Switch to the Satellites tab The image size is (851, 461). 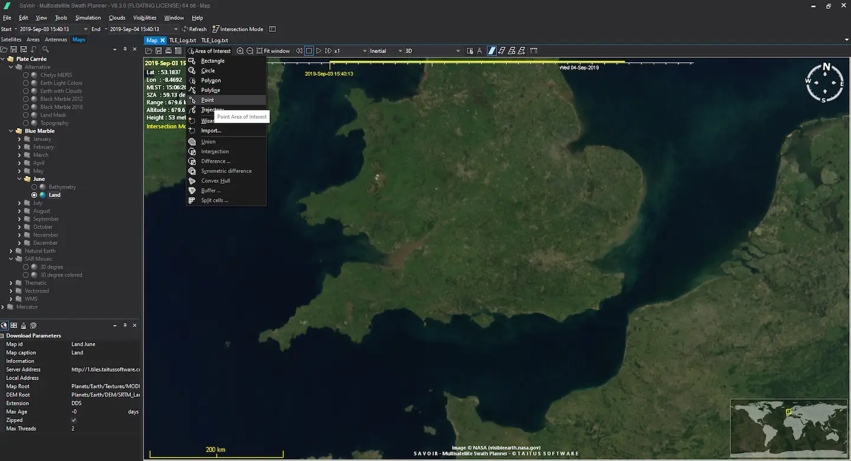tap(11, 40)
